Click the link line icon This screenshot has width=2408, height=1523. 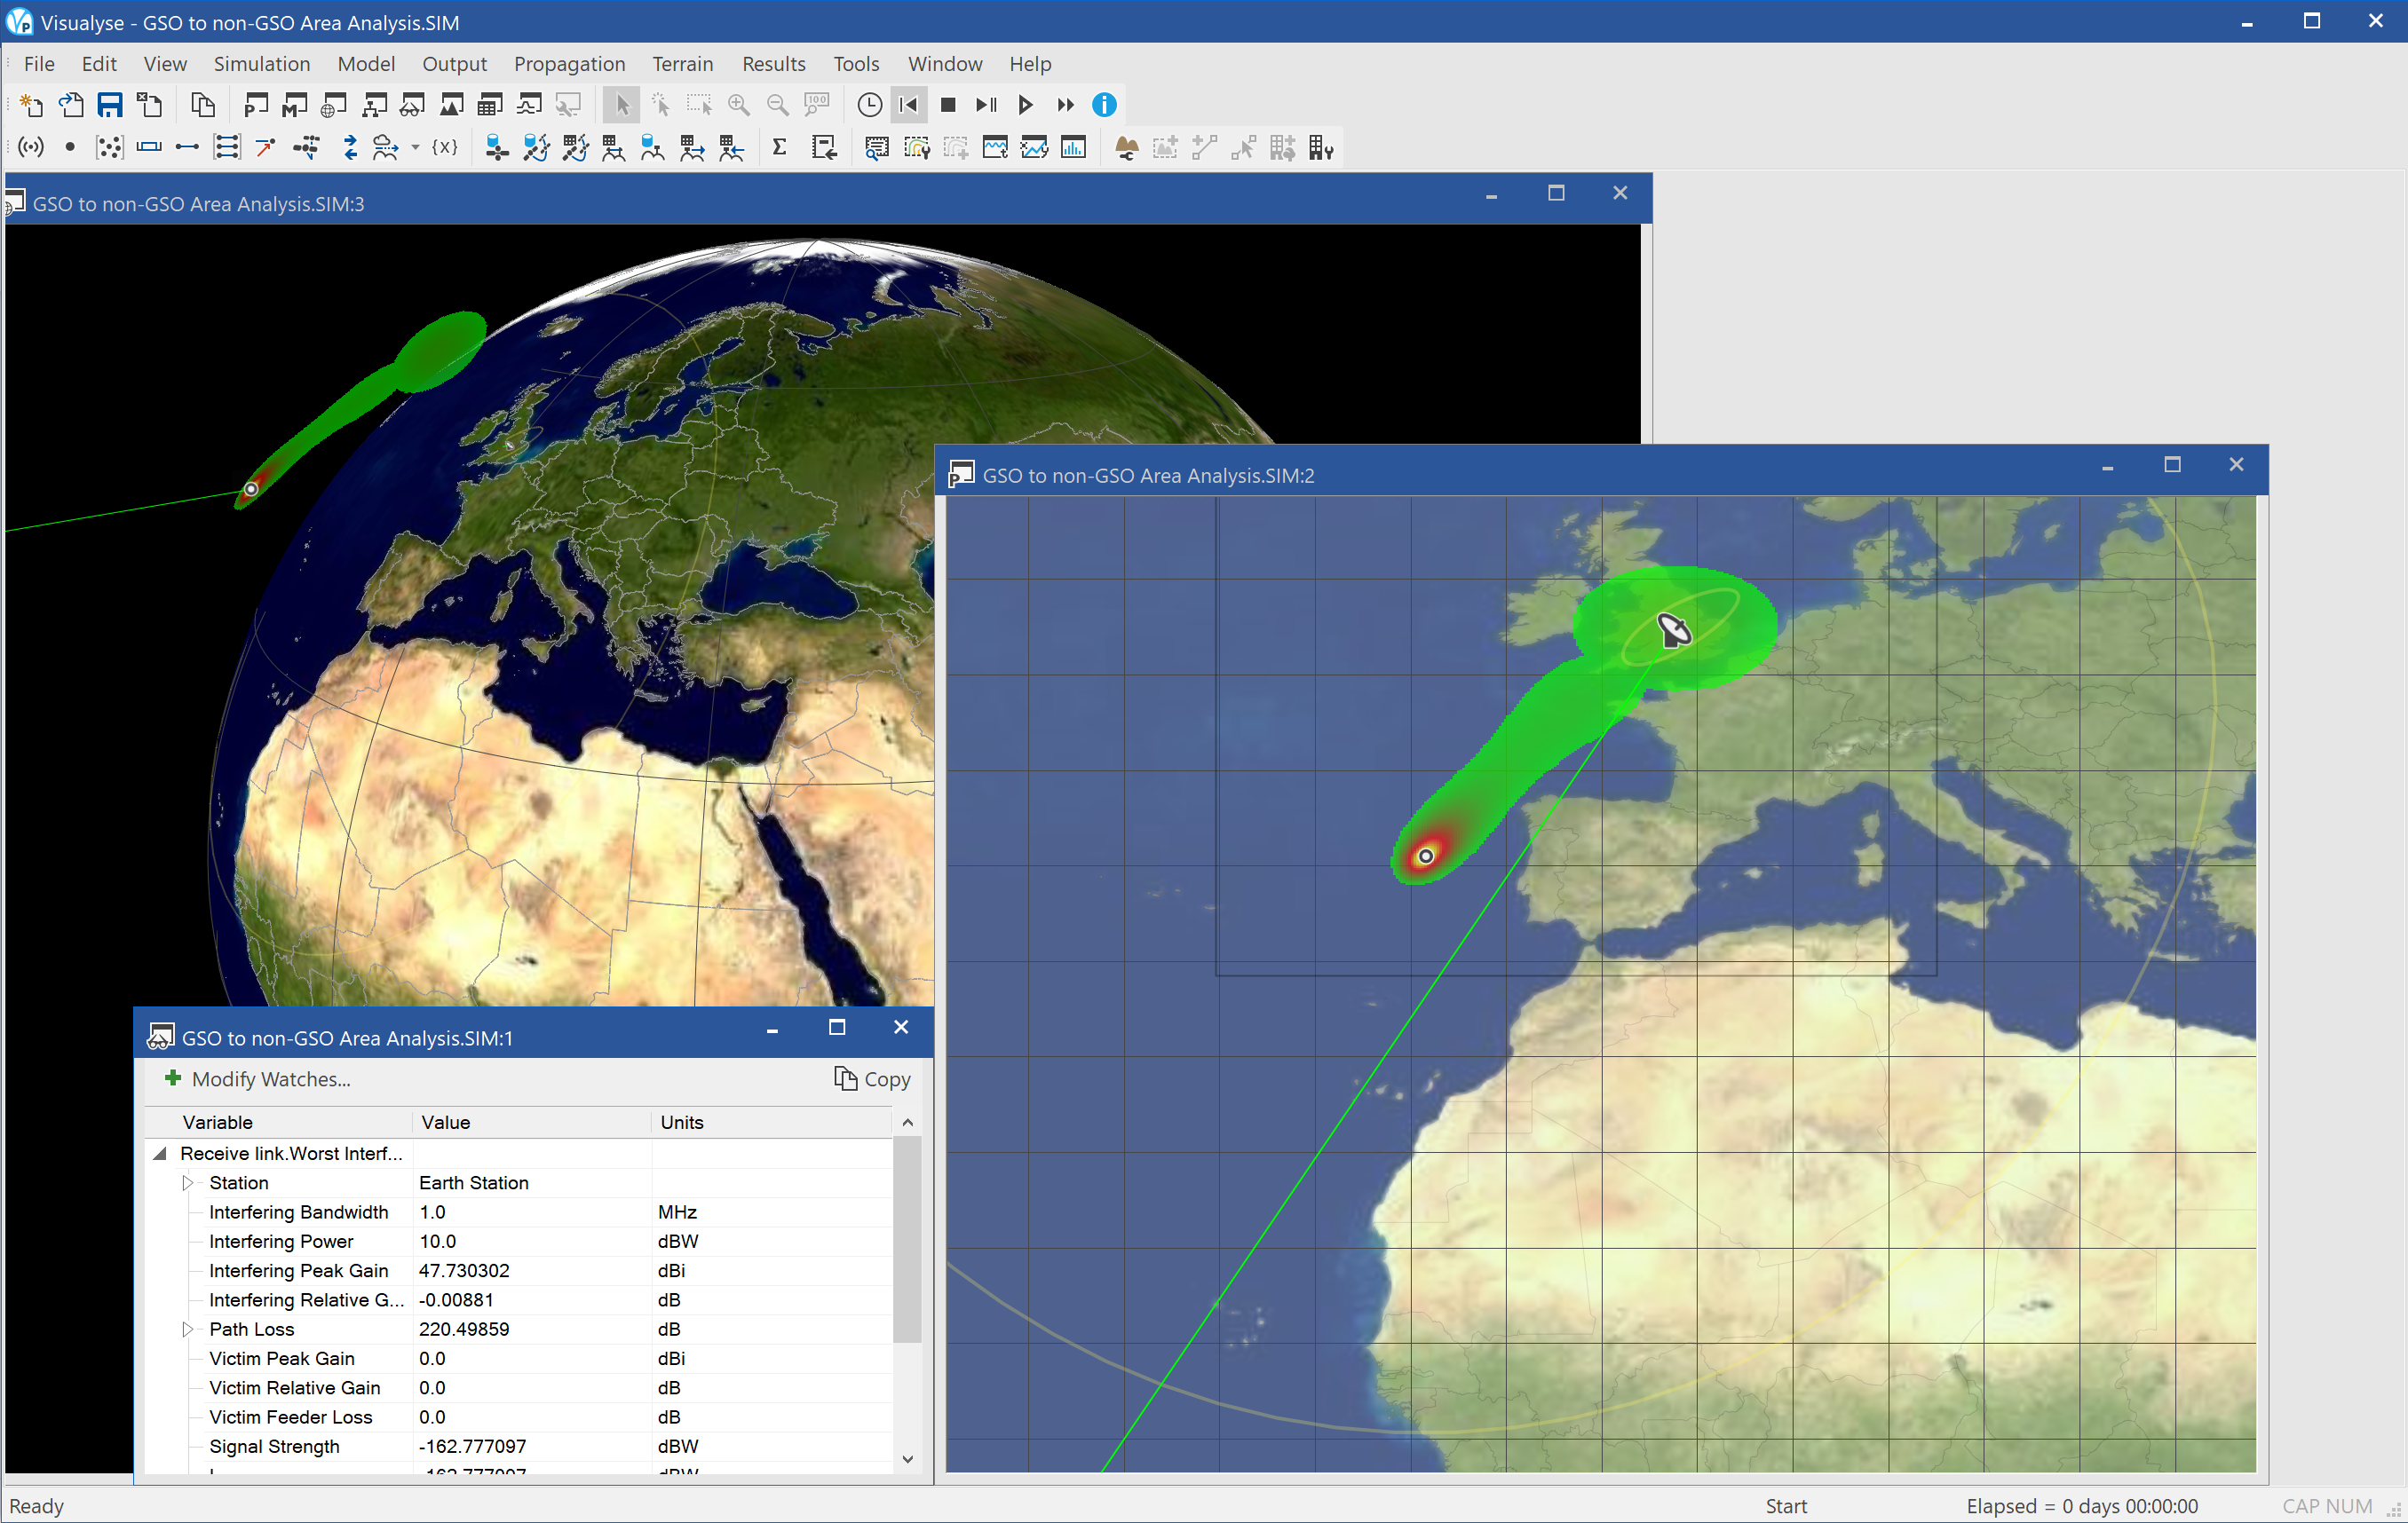[x=187, y=148]
